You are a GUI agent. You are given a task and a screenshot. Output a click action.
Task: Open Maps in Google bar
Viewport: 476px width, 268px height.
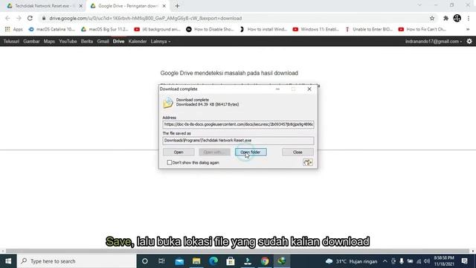tap(49, 42)
